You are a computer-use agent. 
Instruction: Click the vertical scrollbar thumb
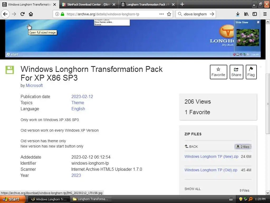(268, 104)
